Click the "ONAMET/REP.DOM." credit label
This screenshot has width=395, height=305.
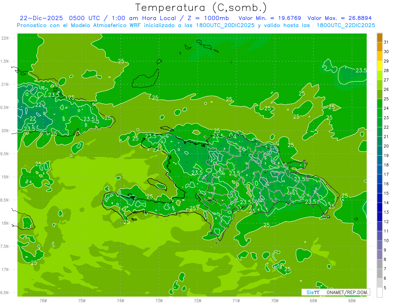[x=348, y=292]
